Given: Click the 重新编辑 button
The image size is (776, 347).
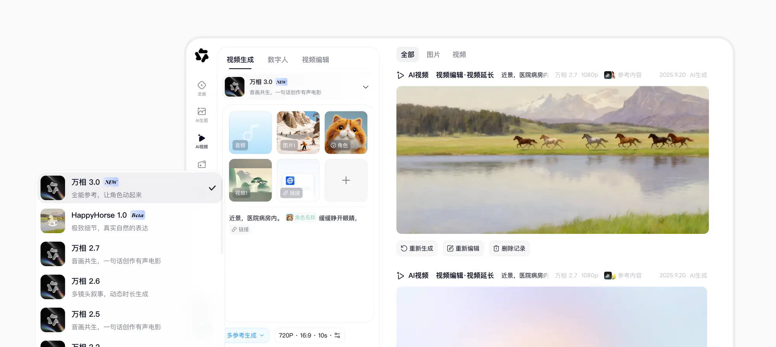Looking at the screenshot, I should (x=463, y=248).
